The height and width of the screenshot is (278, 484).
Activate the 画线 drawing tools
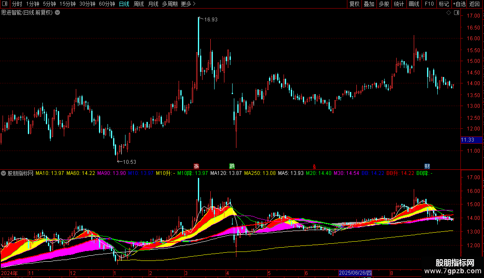414,4
